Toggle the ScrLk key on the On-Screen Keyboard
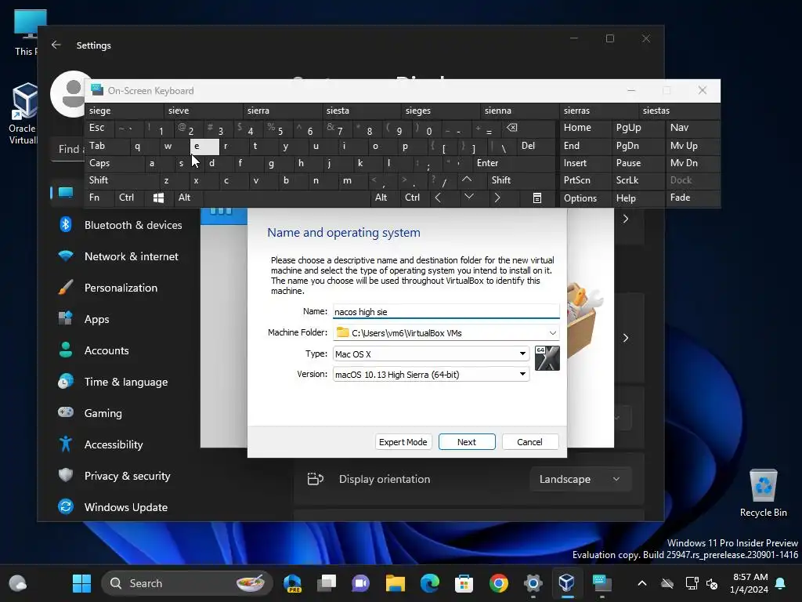Screen dimensions: 802x602 tap(638, 180)
